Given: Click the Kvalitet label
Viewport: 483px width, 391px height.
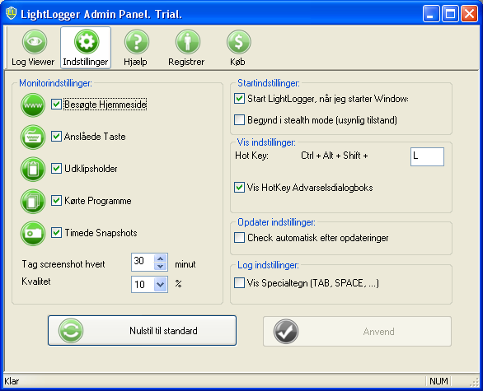Looking at the screenshot, I should [36, 282].
